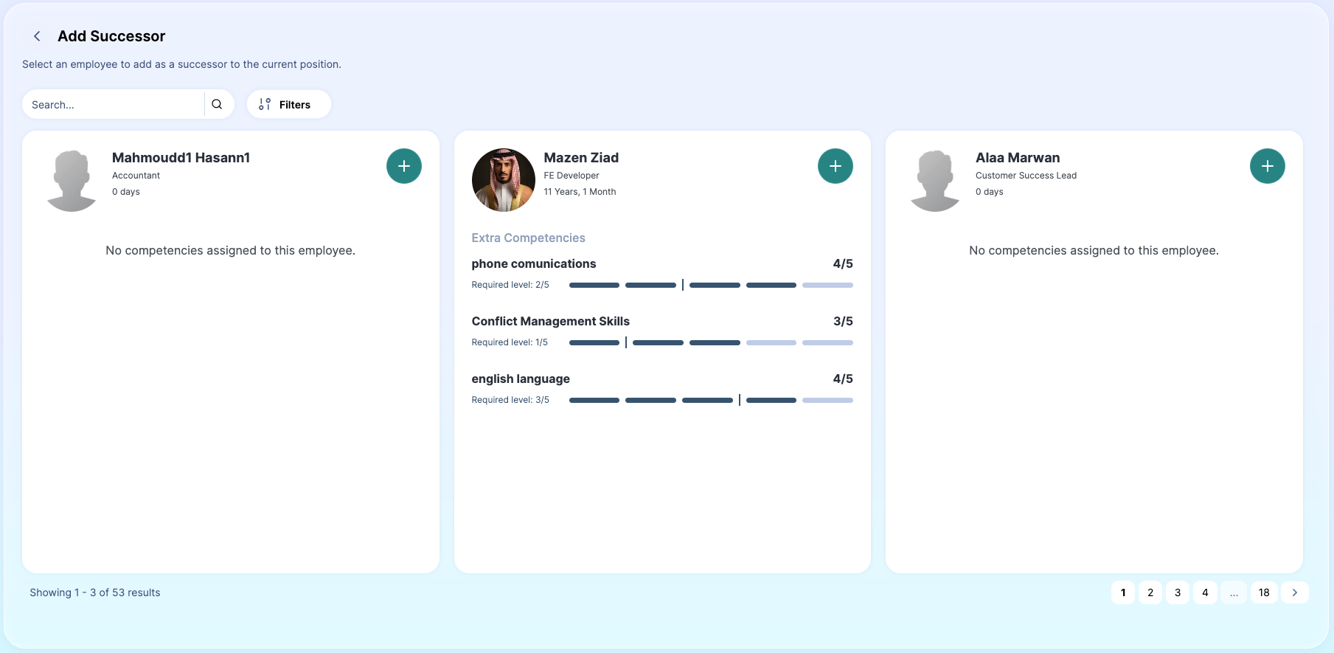The image size is (1334, 653).
Task: Jump to last page 18
Action: 1264,592
